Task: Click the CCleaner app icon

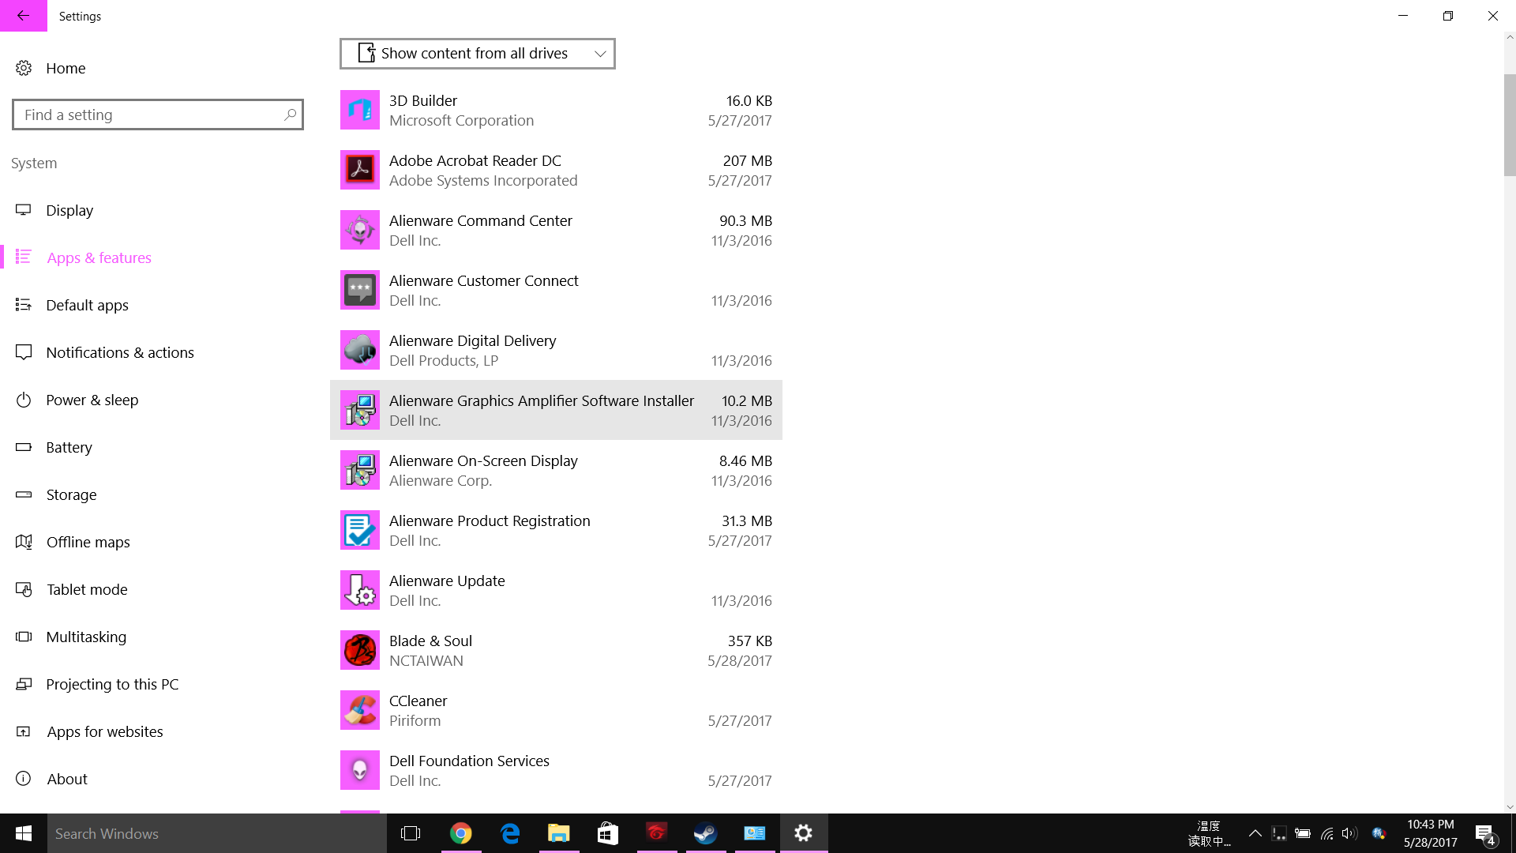Action: [360, 710]
